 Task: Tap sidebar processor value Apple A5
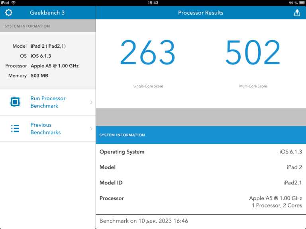(x=55, y=66)
